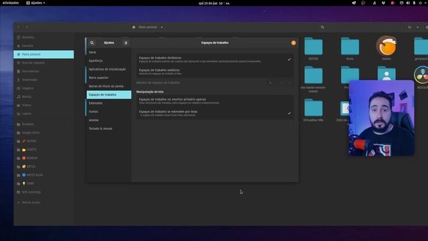Increase number of workspaces with plus
428x241 pixels.
(x=290, y=83)
